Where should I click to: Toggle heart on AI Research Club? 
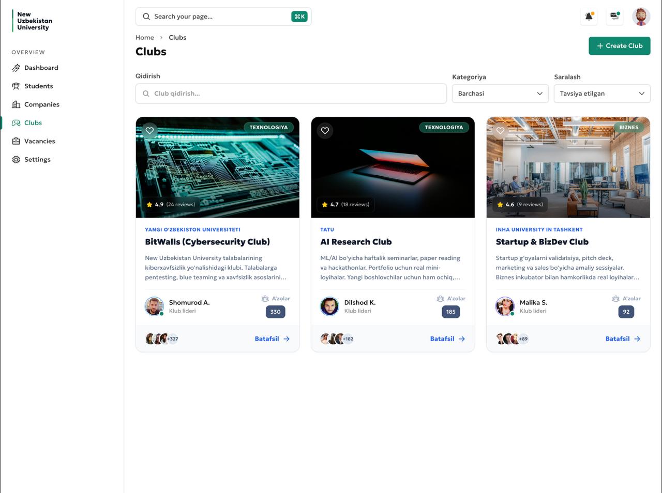(325, 131)
